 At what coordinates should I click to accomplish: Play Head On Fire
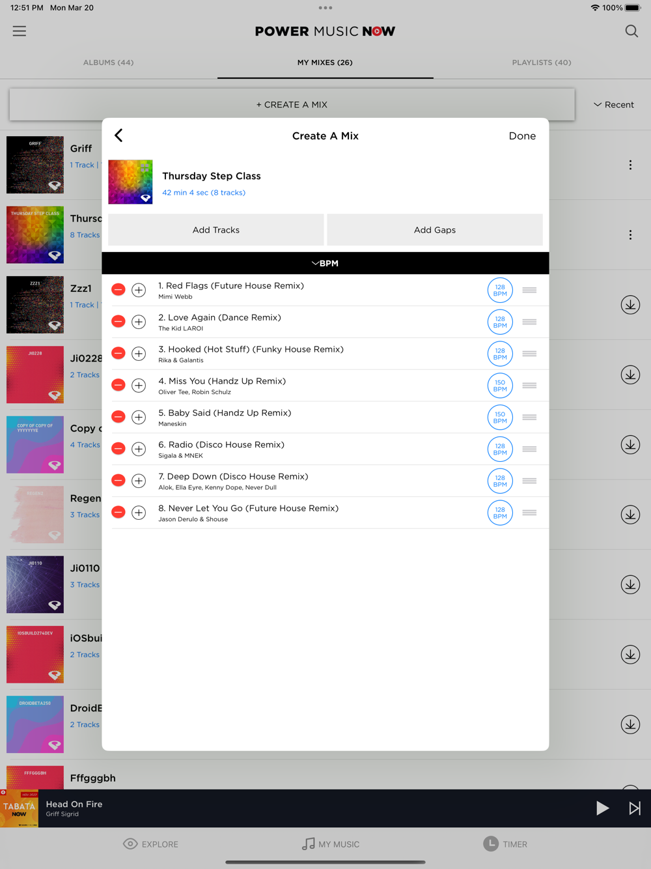[603, 808]
